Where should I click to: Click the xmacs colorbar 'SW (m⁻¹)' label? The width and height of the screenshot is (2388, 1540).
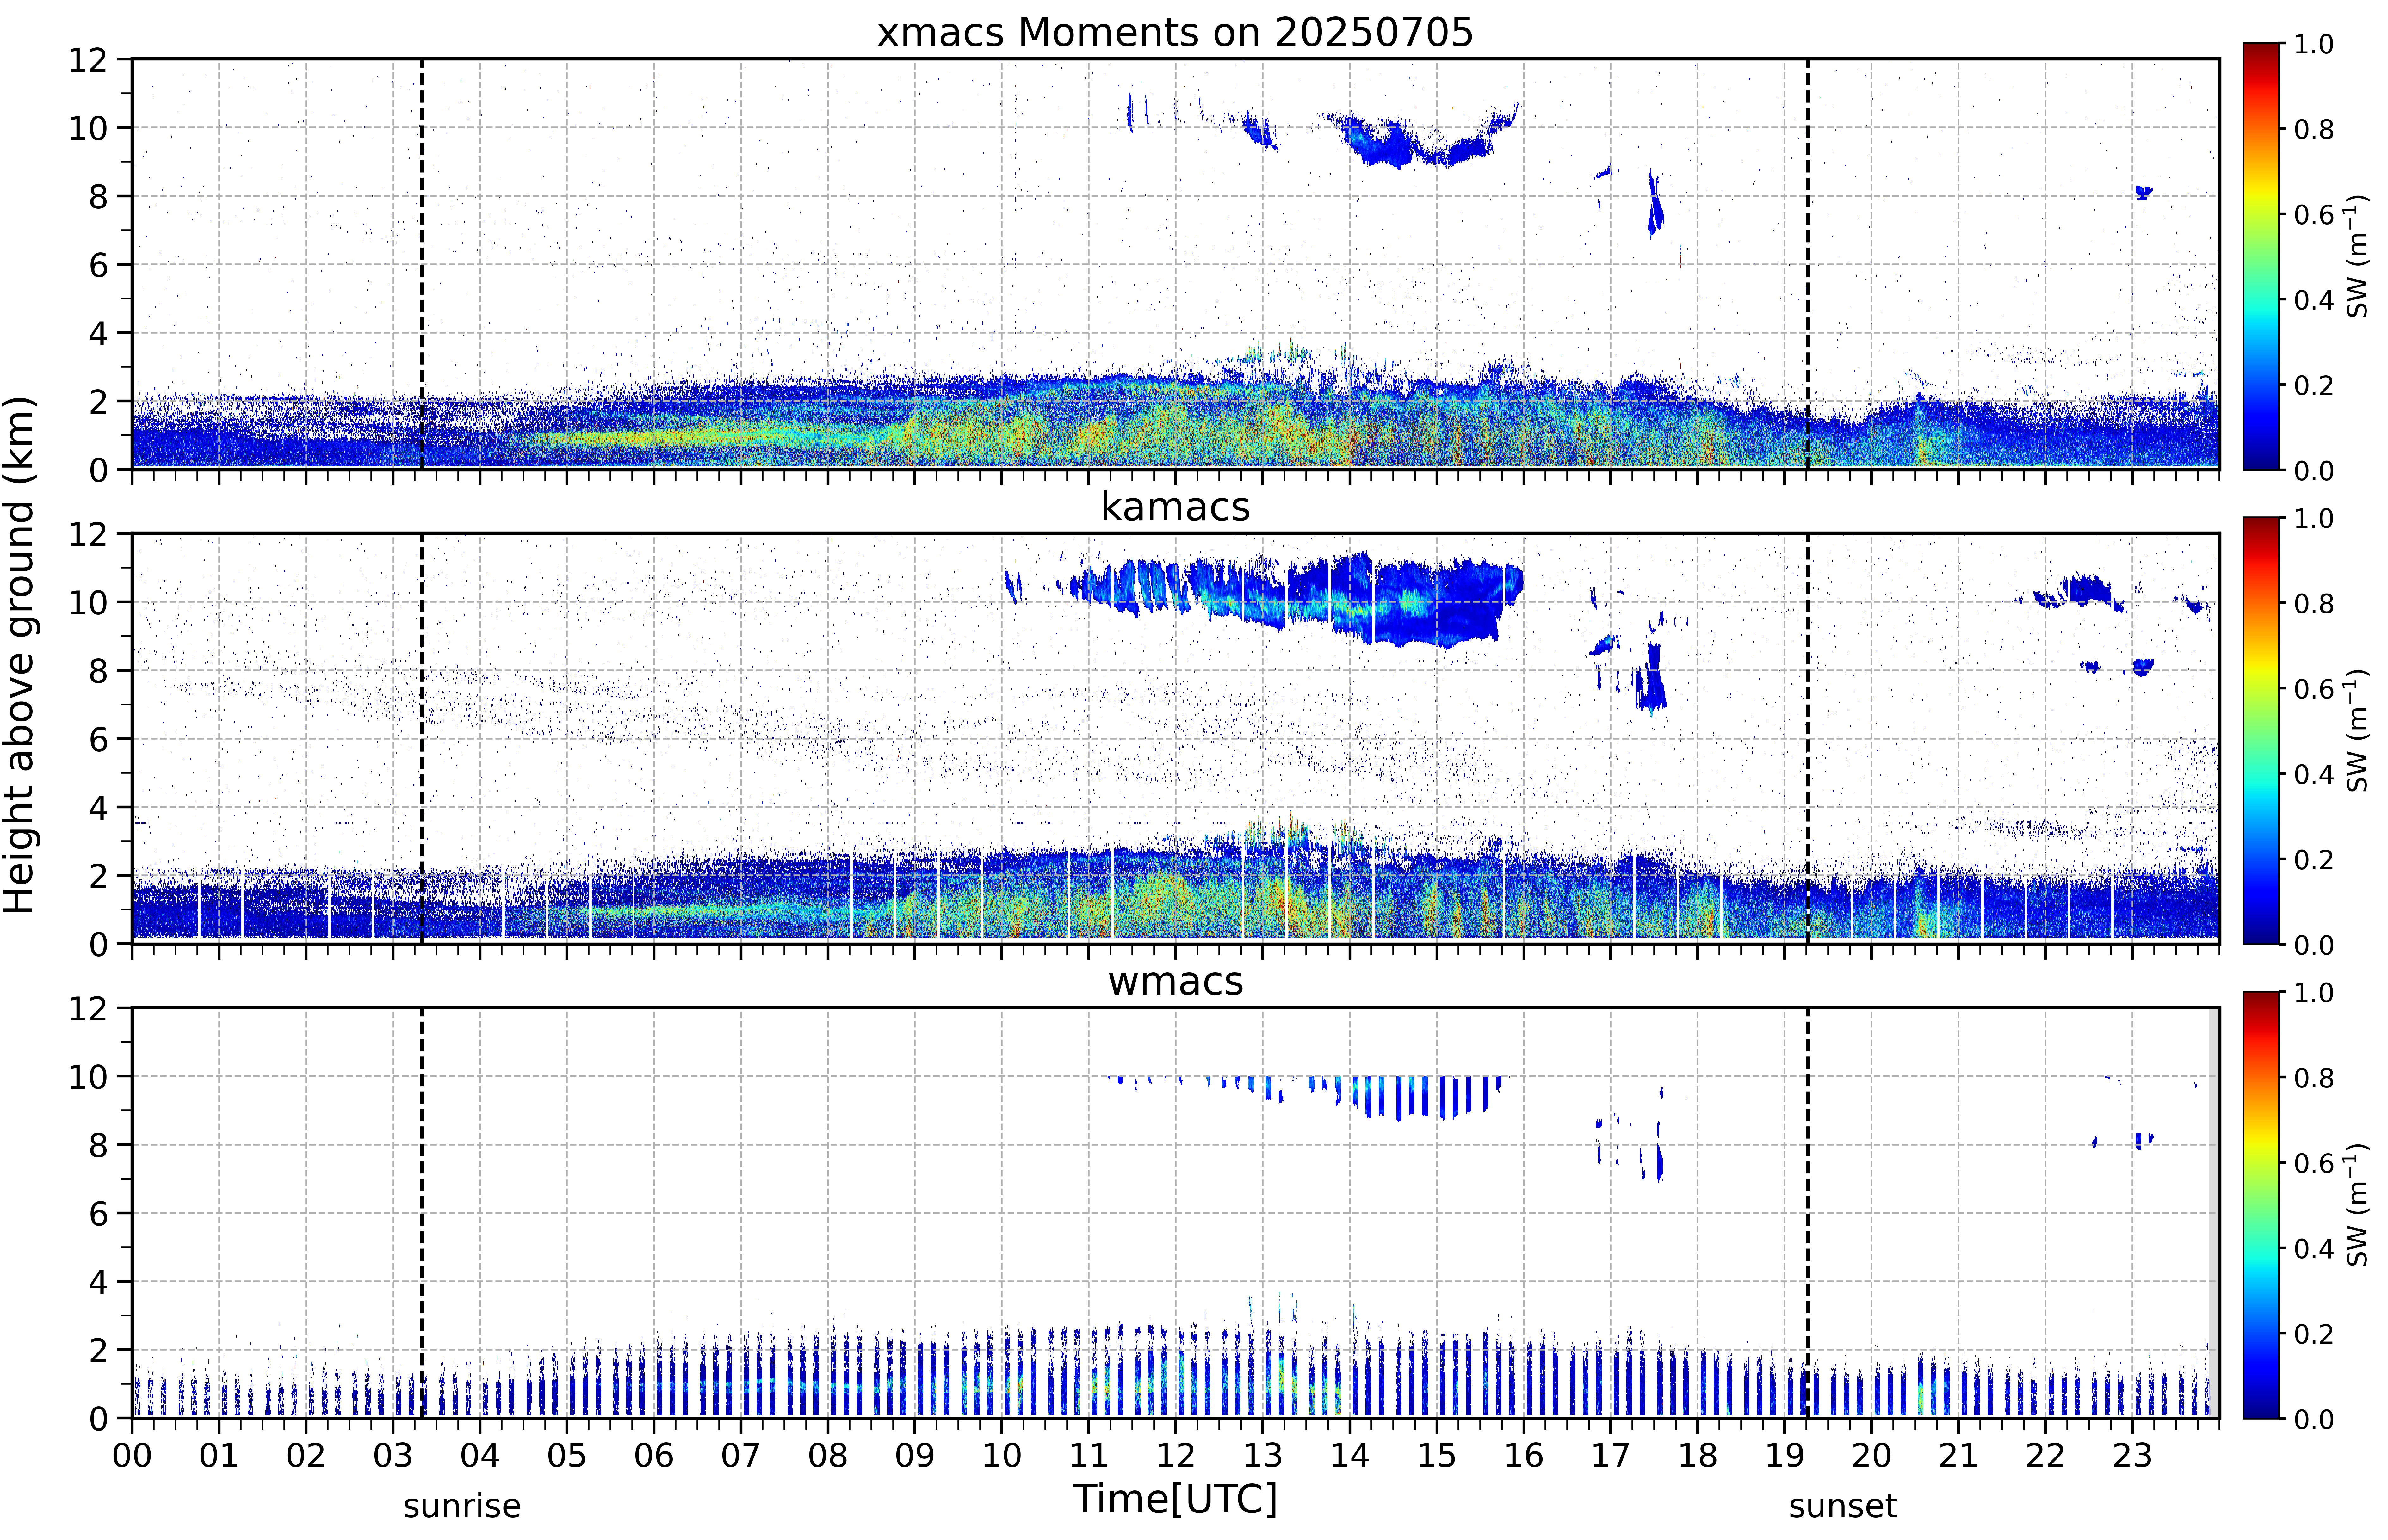point(2357,256)
